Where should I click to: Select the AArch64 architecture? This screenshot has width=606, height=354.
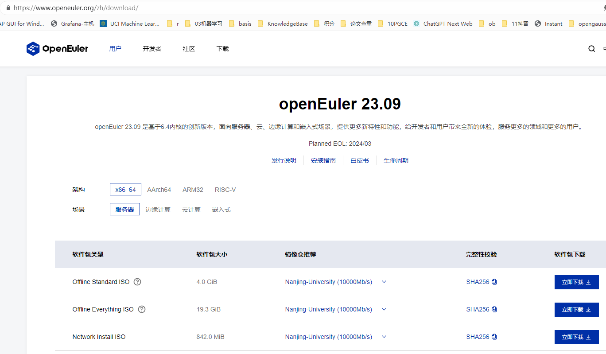(x=159, y=190)
